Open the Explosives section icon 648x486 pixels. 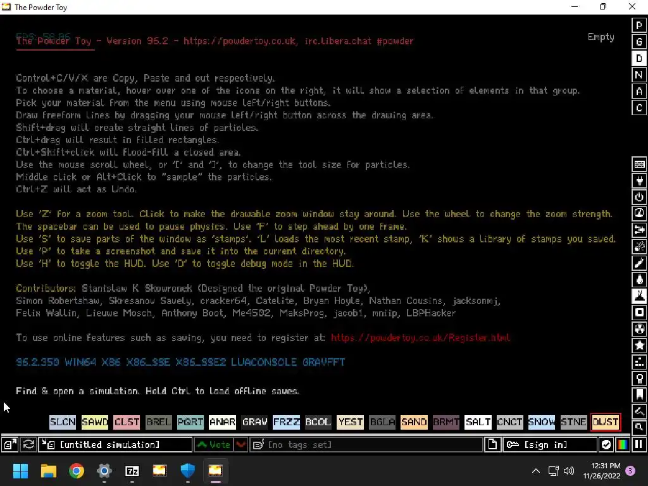[639, 247]
